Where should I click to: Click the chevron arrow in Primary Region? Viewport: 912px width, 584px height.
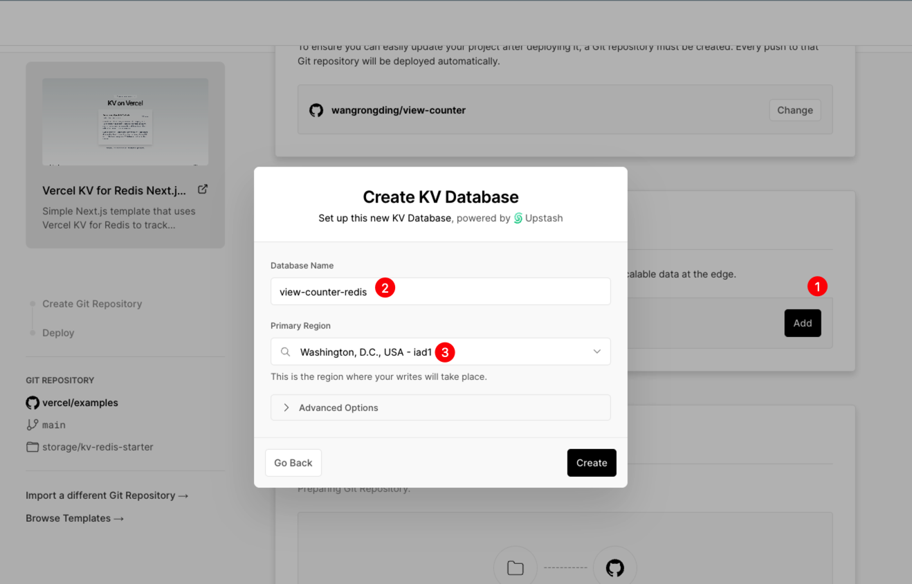click(x=597, y=352)
